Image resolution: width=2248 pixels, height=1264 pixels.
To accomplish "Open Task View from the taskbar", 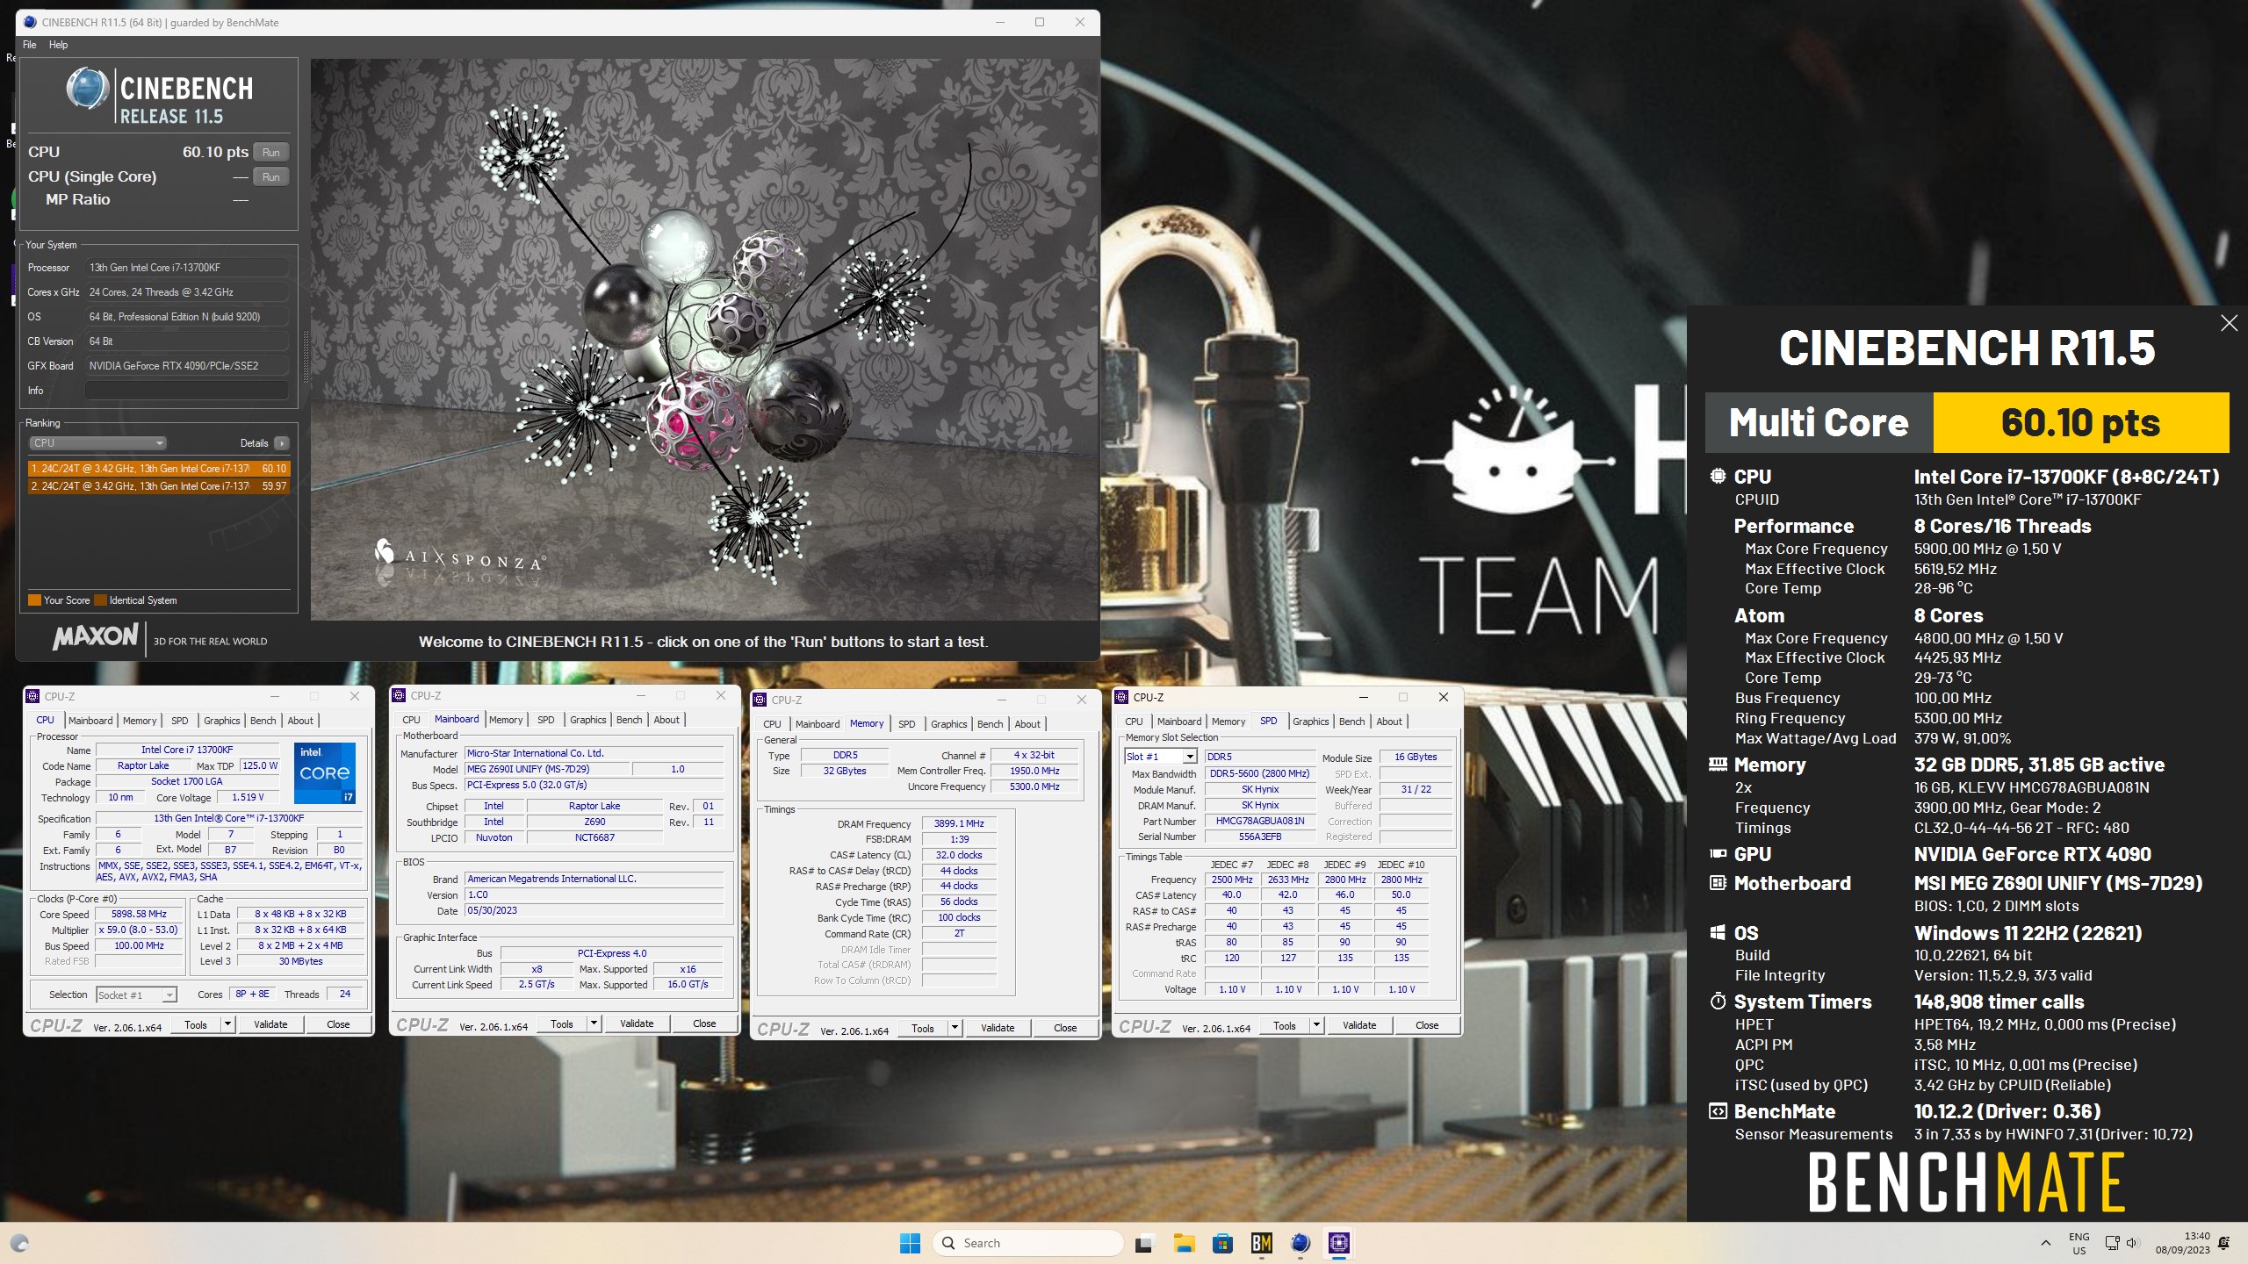I will click(x=1143, y=1243).
